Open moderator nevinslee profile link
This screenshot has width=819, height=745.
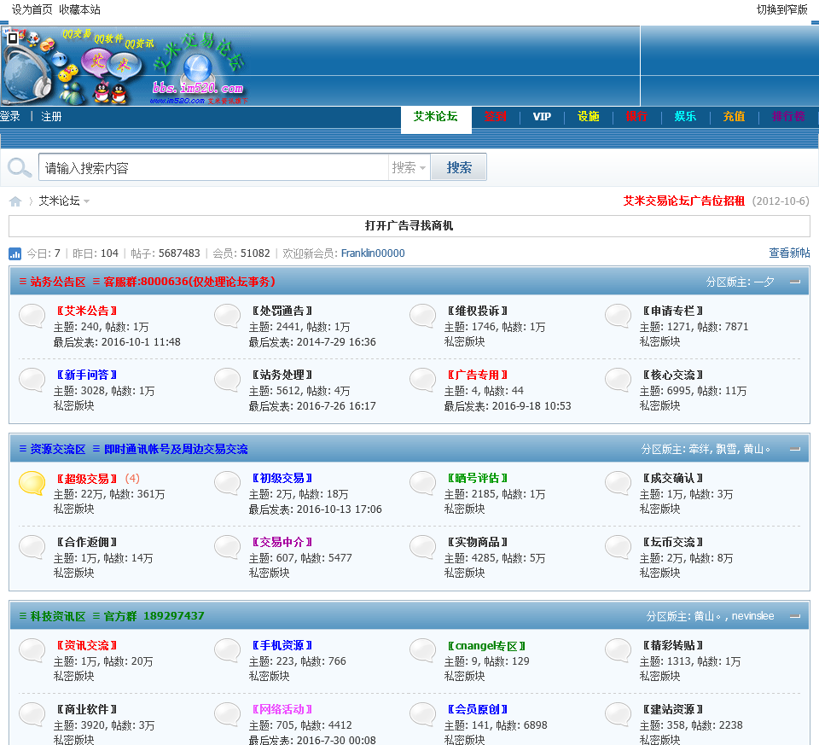[x=752, y=616]
